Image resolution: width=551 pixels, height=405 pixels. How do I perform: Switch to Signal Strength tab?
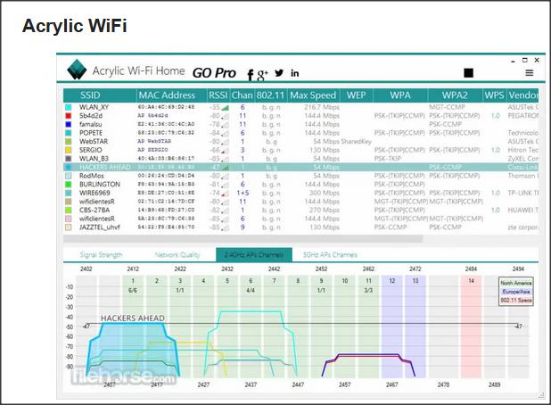click(102, 255)
